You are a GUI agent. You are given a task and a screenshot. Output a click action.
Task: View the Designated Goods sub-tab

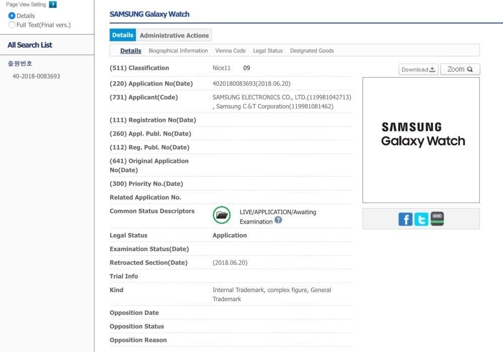(312, 51)
